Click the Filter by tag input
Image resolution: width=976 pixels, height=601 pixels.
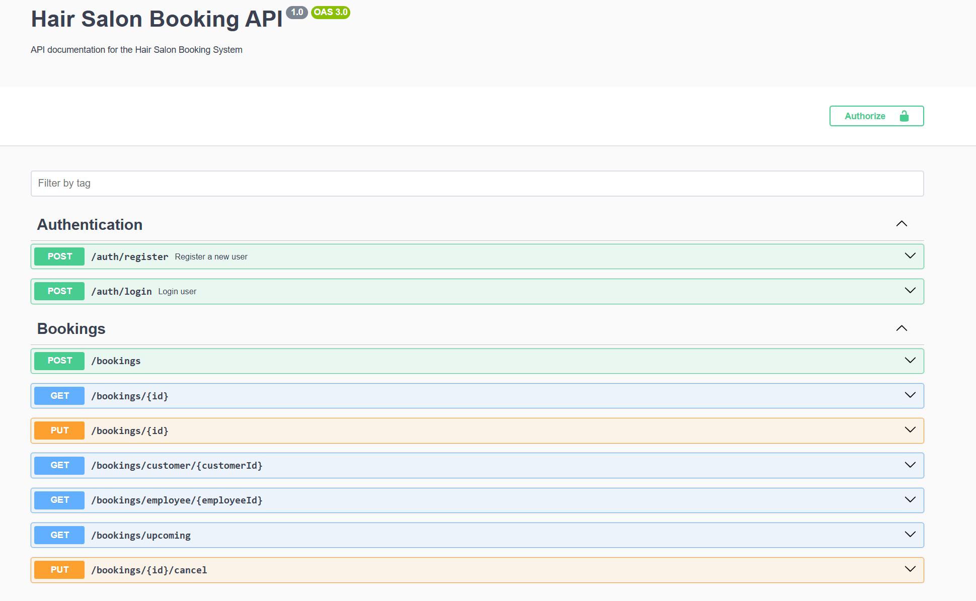(x=477, y=184)
